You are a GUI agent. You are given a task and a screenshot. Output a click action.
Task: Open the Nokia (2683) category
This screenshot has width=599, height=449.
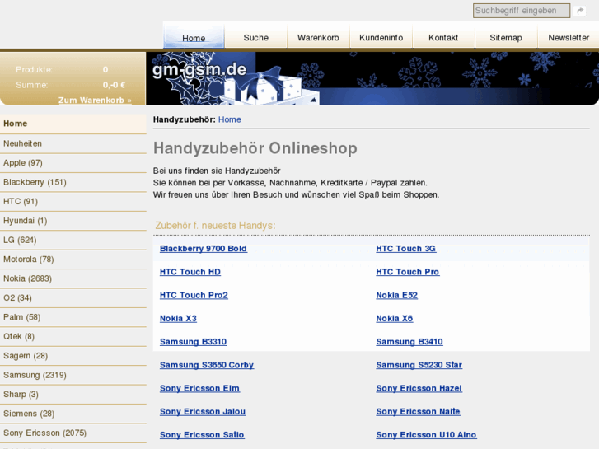click(x=73, y=278)
